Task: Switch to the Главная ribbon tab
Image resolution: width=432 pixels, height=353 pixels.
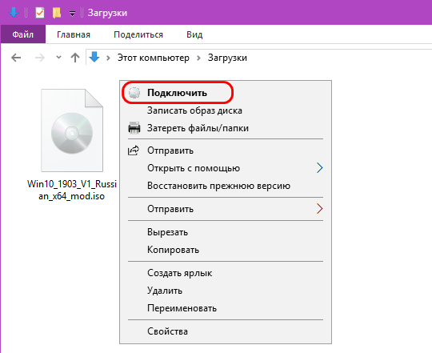Action: [74, 34]
